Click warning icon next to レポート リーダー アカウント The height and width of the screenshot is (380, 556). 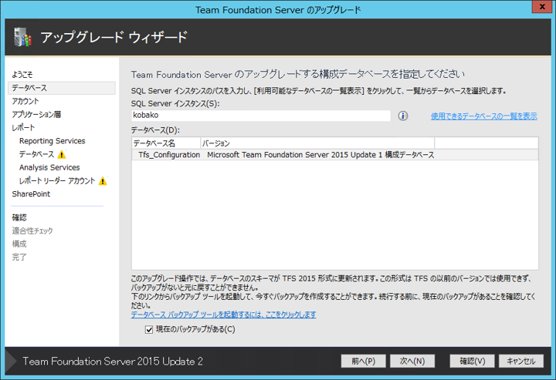tap(103, 181)
